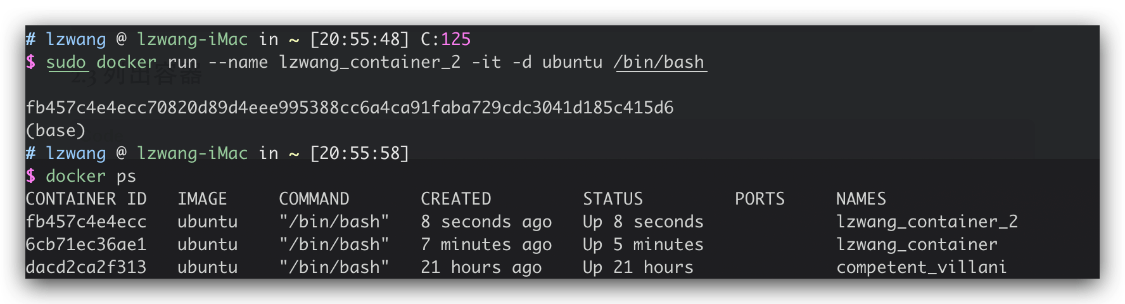Click the timestamp [20:55:58] in the prompt
Image resolution: width=1125 pixels, height=304 pixels.
[360, 153]
